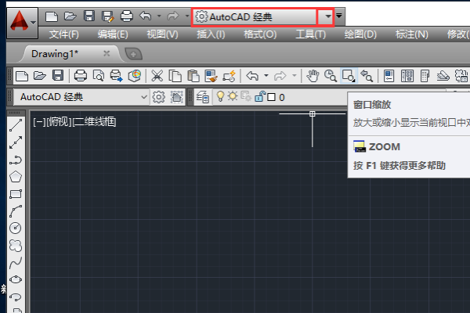Toggle layer 0 lock padlock icon
470x313 pixels.
pyautogui.click(x=260, y=96)
